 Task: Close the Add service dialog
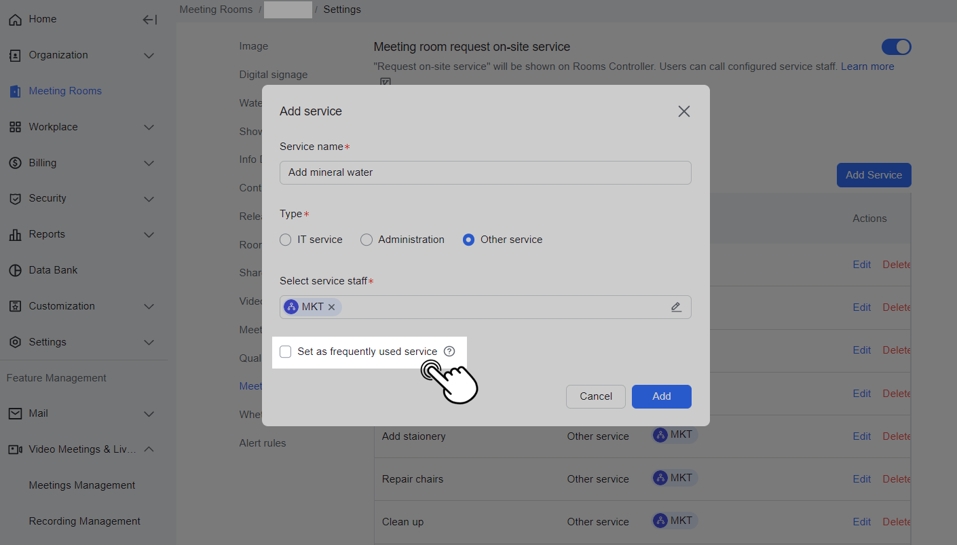click(683, 111)
